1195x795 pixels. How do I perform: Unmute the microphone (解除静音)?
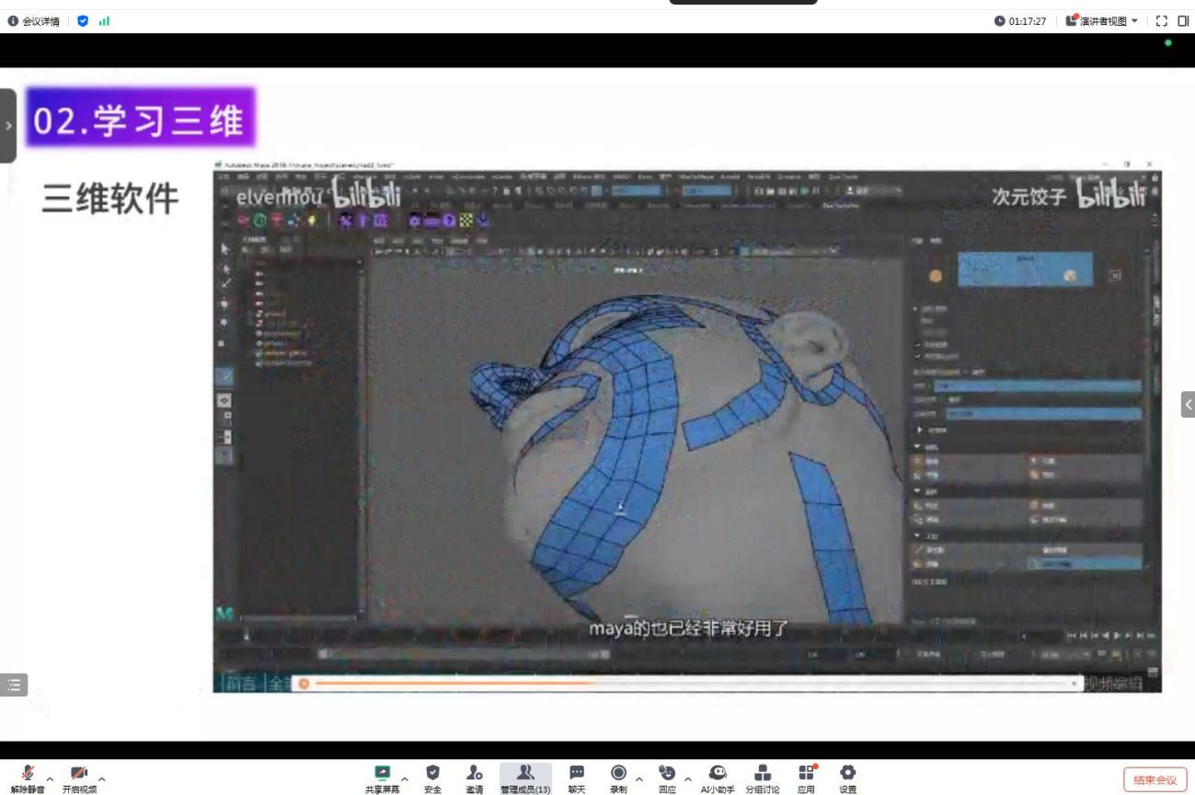(x=28, y=778)
